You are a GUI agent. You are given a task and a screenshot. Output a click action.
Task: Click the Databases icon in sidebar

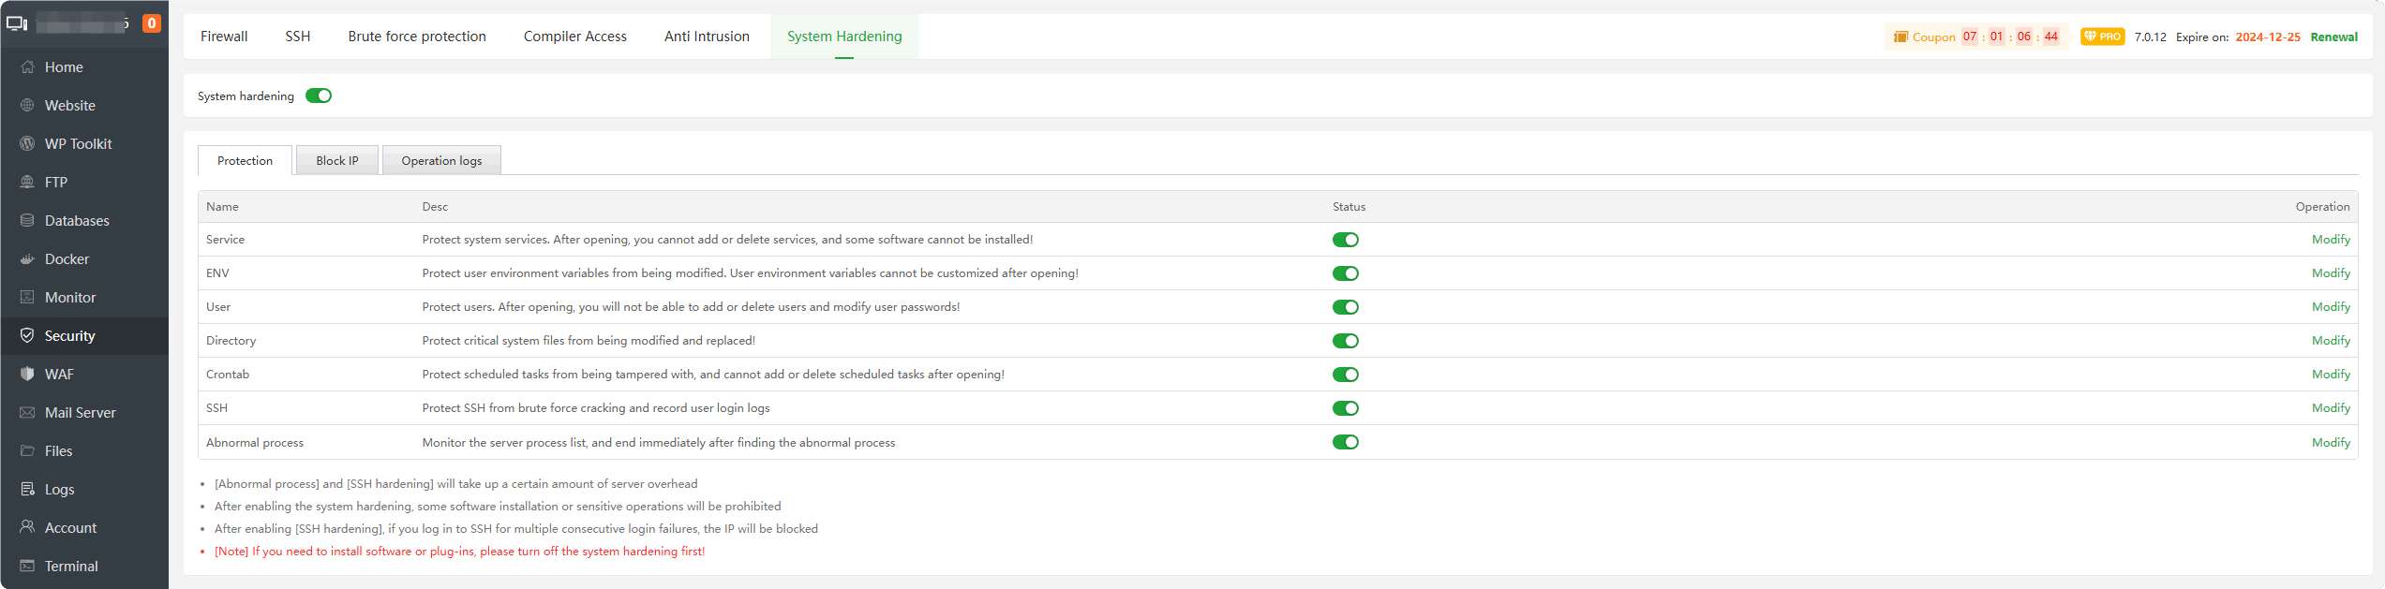27,221
